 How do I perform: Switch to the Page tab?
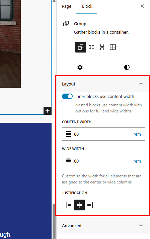coord(67,6)
